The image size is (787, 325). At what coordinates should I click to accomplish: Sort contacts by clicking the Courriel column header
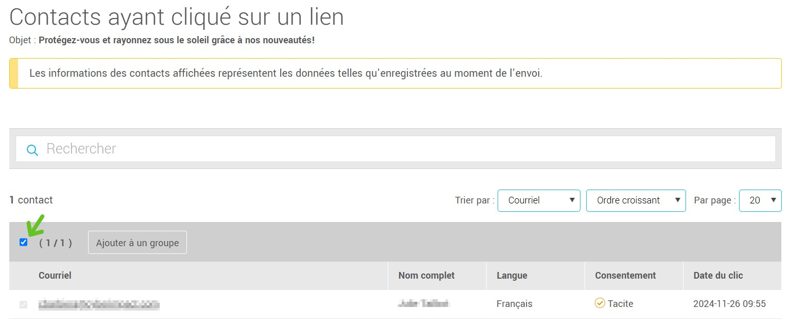click(x=55, y=276)
